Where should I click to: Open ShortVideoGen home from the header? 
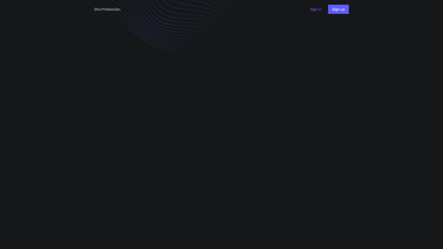point(107,10)
